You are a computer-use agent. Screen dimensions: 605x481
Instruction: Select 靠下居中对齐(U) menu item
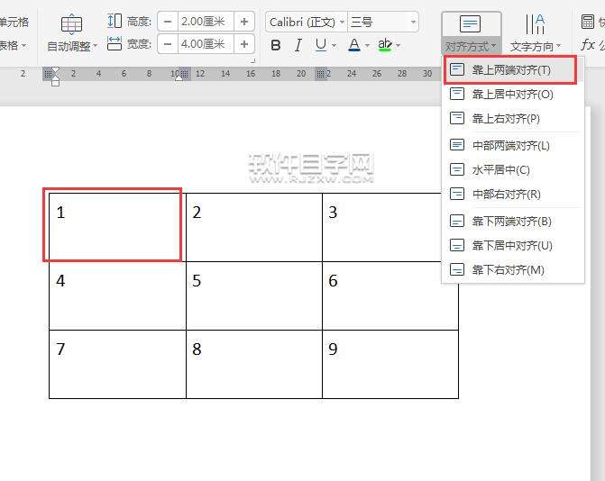[513, 246]
